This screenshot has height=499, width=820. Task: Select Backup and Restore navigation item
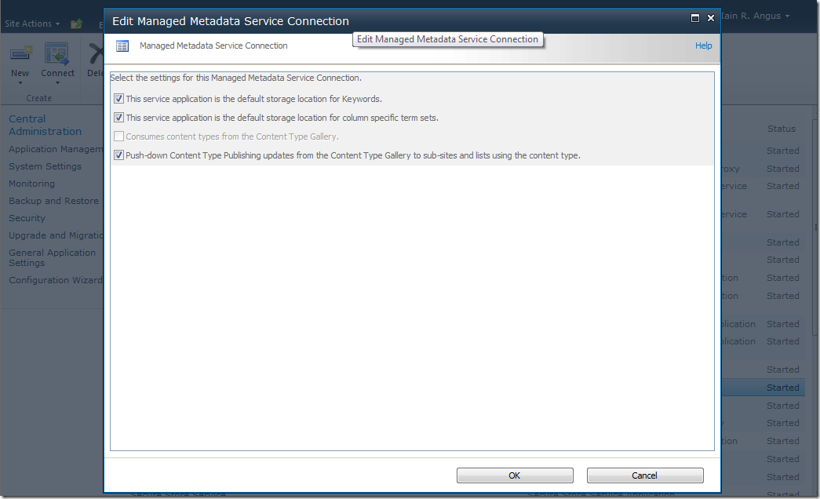click(x=53, y=201)
